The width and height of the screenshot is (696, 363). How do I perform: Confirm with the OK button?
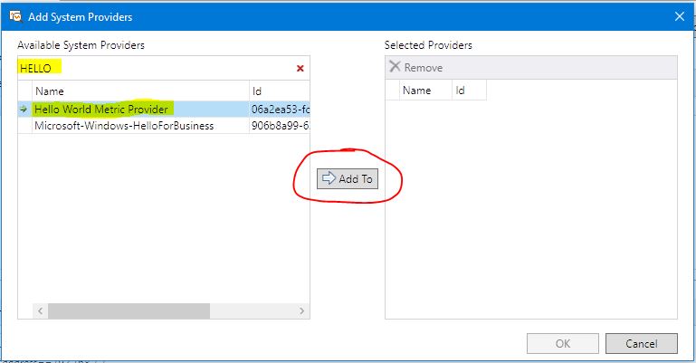click(x=562, y=343)
